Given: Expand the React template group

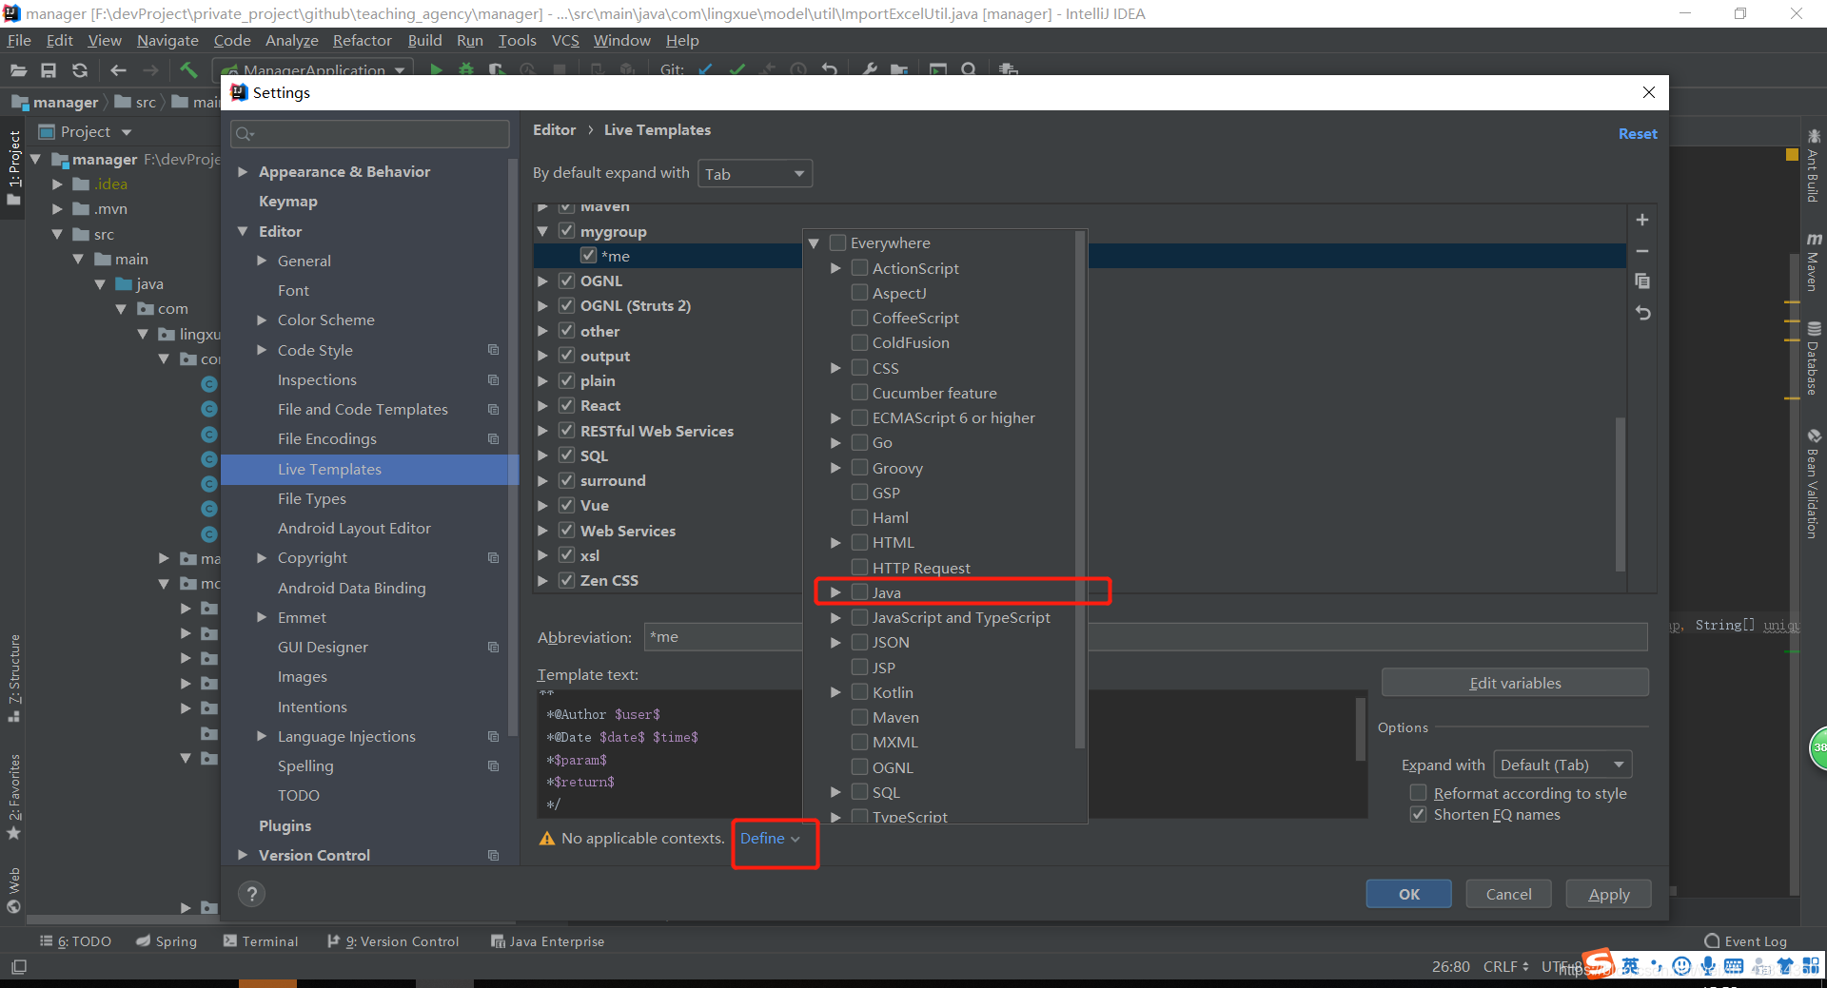Looking at the screenshot, I should click(x=542, y=405).
